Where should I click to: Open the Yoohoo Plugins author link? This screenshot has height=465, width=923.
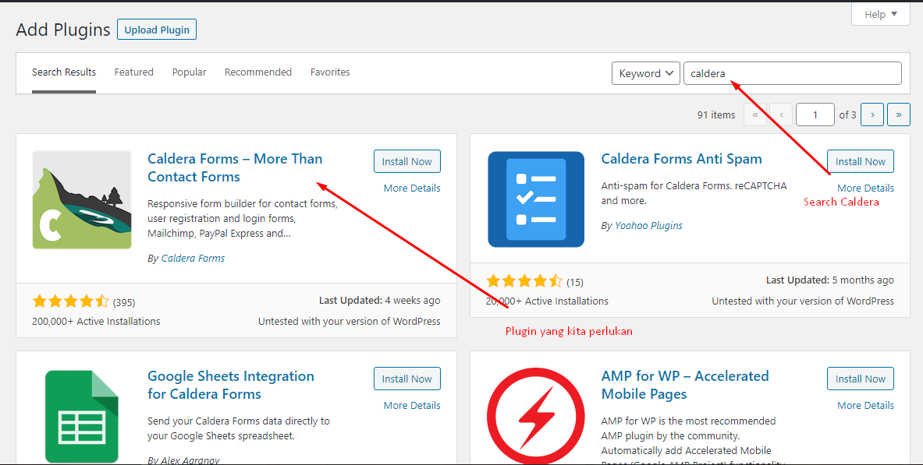click(x=648, y=226)
